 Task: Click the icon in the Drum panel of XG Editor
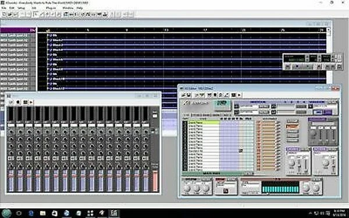pyautogui.click(x=226, y=191)
